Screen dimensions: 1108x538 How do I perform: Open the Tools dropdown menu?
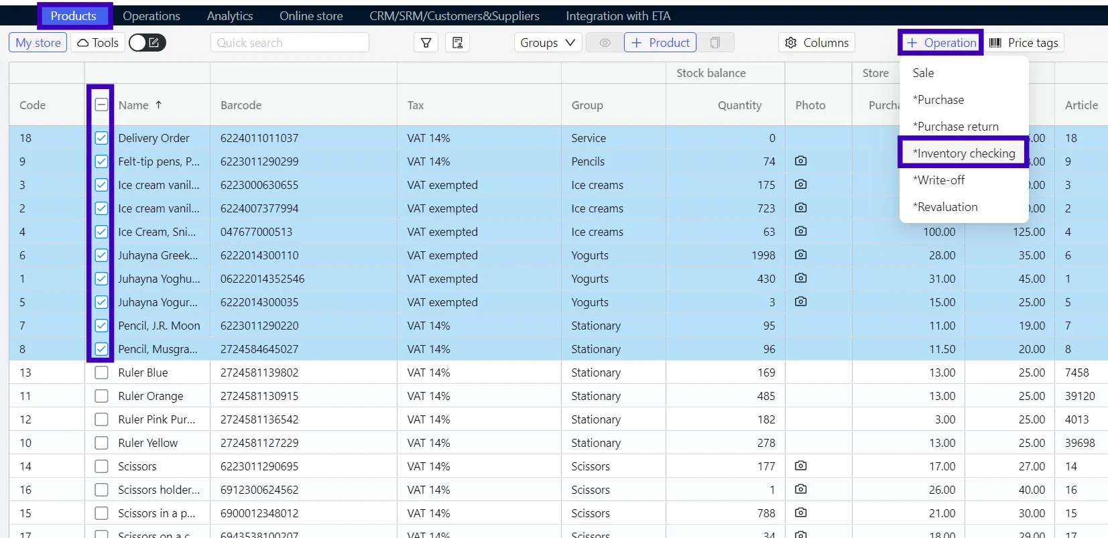pos(98,43)
